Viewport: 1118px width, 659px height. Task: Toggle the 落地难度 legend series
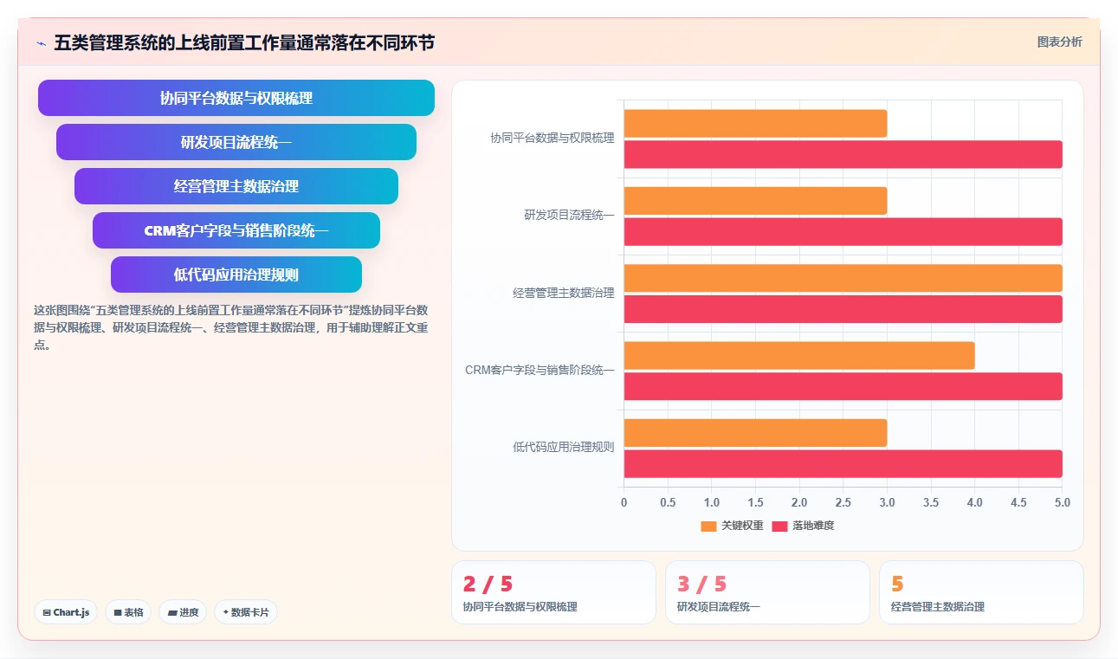(x=803, y=526)
